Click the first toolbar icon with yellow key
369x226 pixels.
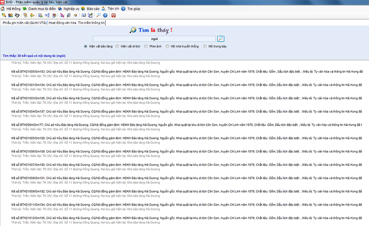click(x=4, y=15)
